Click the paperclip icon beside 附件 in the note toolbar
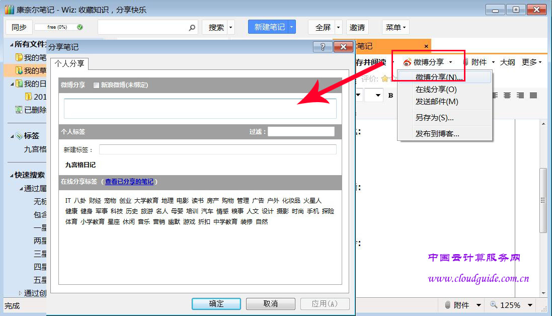This screenshot has height=316, width=552. (x=465, y=62)
